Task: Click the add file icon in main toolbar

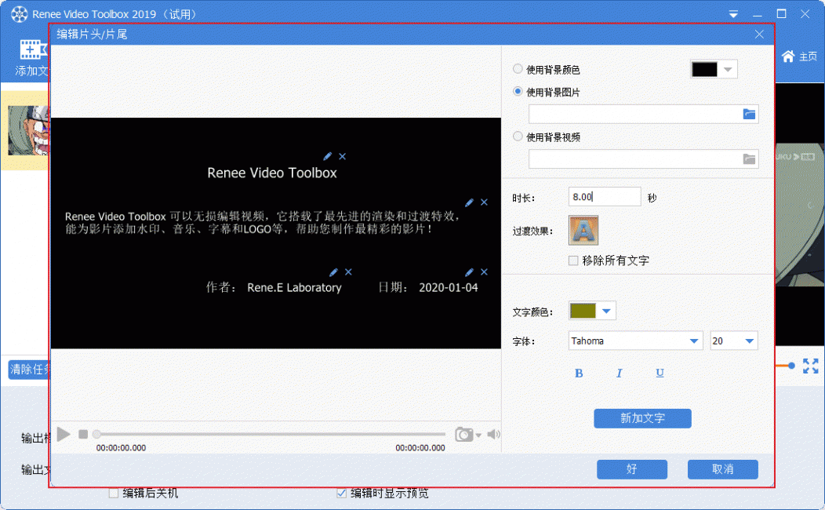Action: point(33,49)
